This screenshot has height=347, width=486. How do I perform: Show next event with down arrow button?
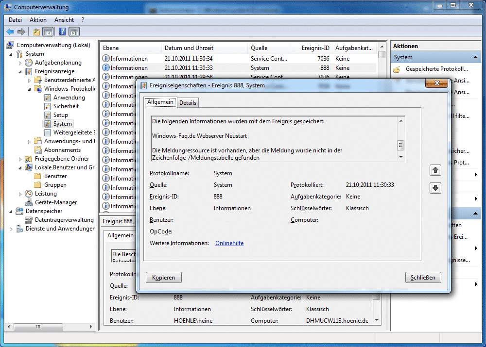[x=435, y=188]
